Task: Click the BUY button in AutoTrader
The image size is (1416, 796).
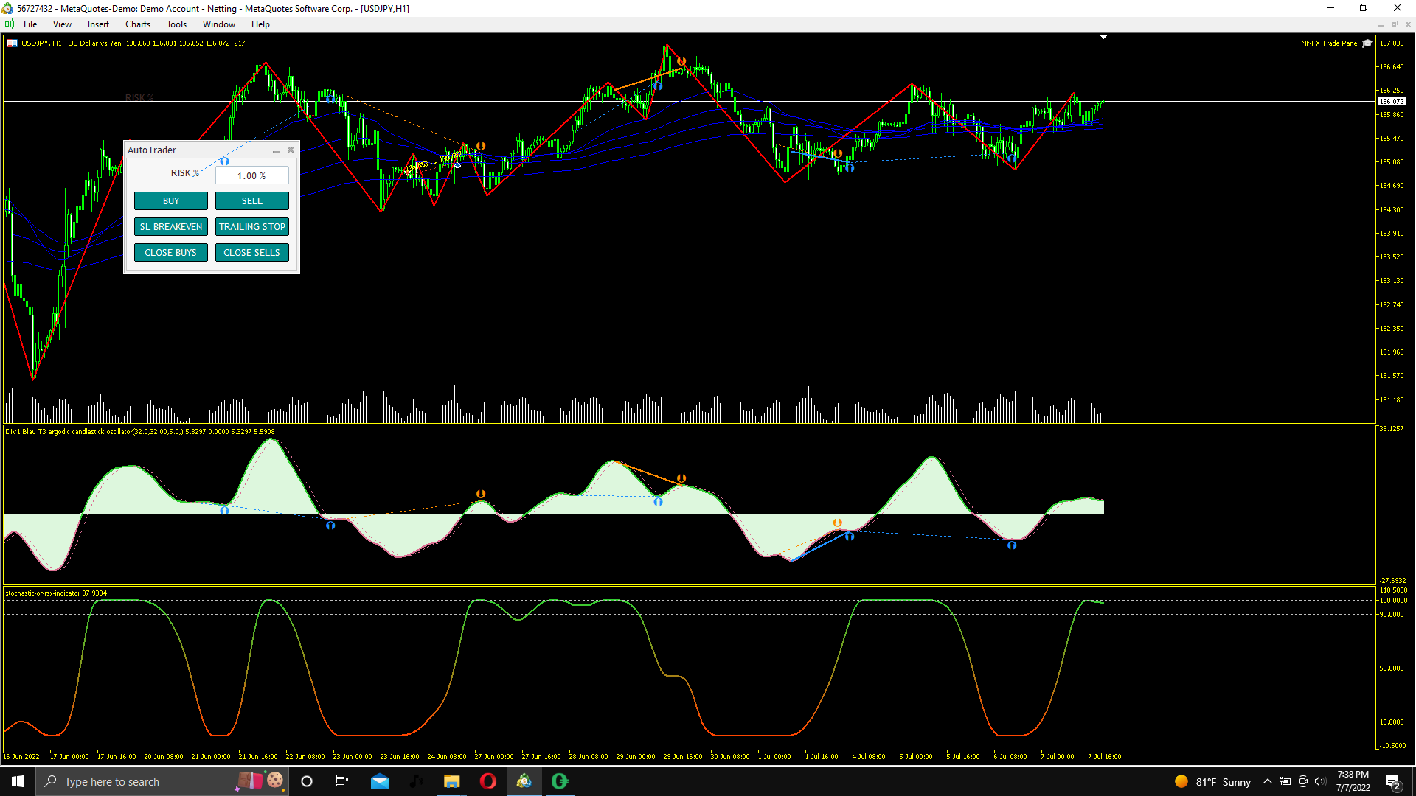Action: 170,200
